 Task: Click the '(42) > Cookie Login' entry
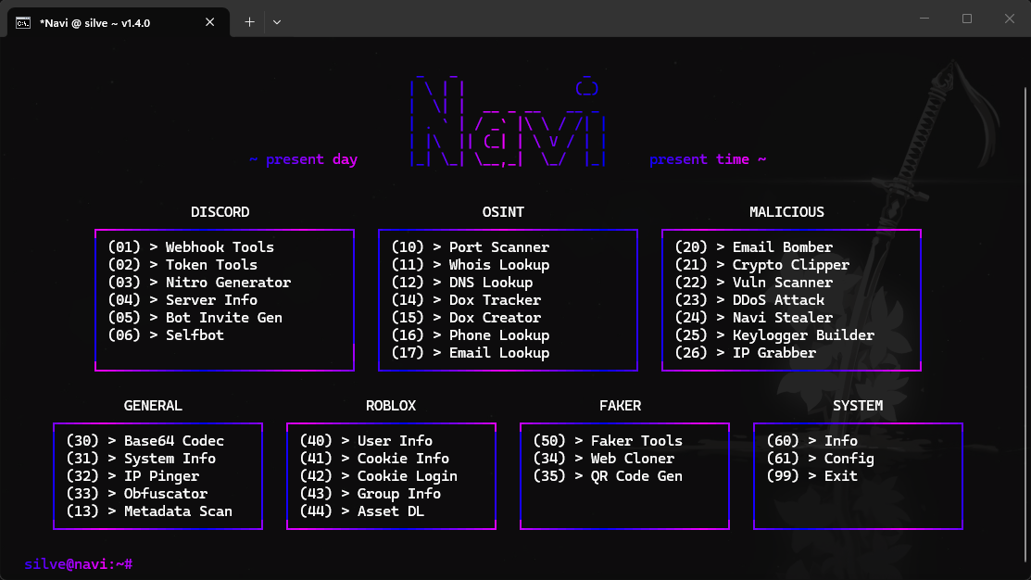[379, 476]
